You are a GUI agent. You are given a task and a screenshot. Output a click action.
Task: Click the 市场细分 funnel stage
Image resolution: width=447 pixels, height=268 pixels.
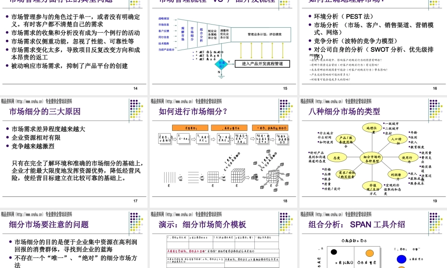coord(192,34)
